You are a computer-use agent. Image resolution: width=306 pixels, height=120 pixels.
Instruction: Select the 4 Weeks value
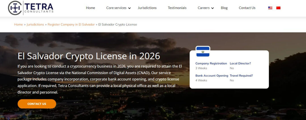201,80
